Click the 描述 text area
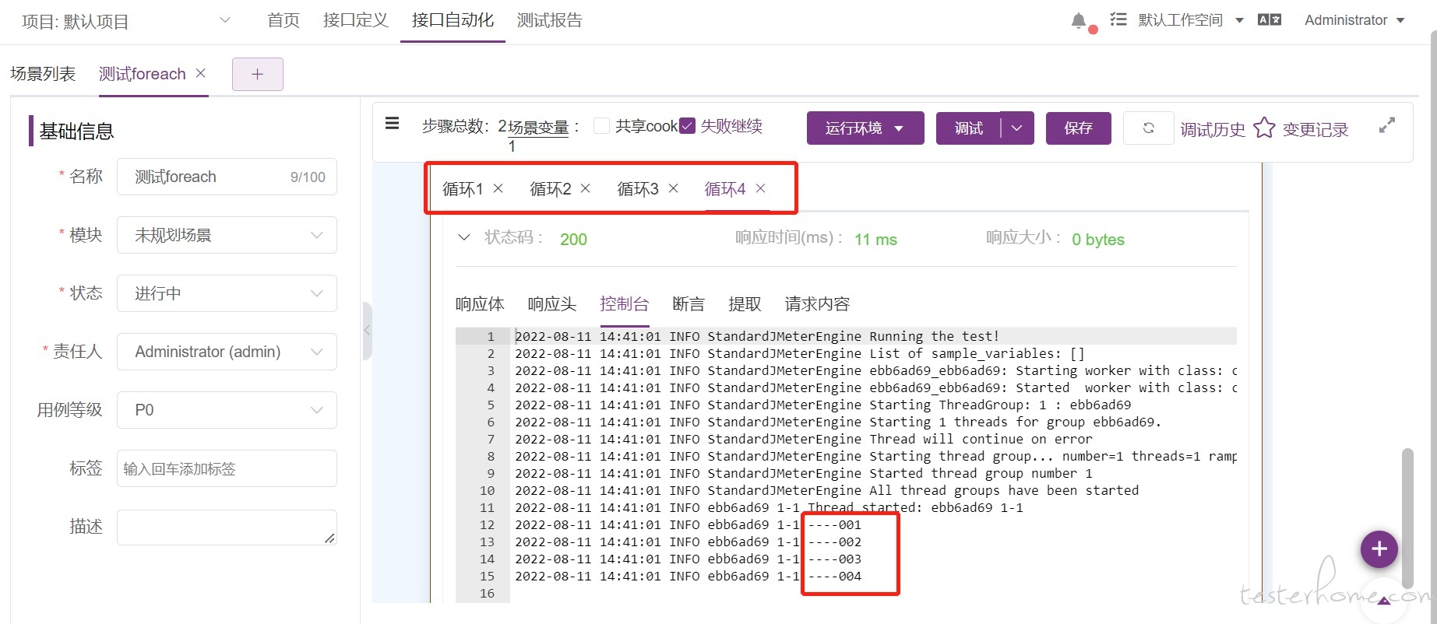 [227, 528]
